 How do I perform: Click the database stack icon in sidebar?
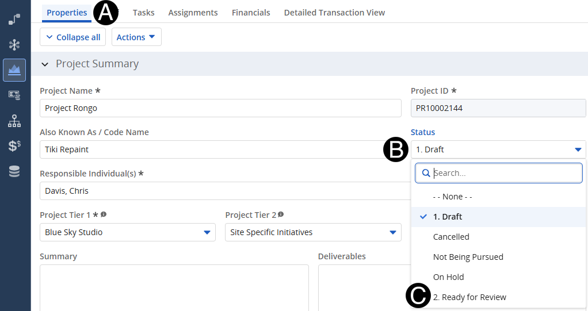(15, 171)
